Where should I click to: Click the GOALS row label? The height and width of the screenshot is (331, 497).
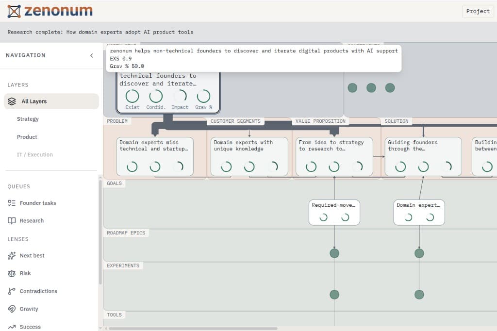click(115, 183)
